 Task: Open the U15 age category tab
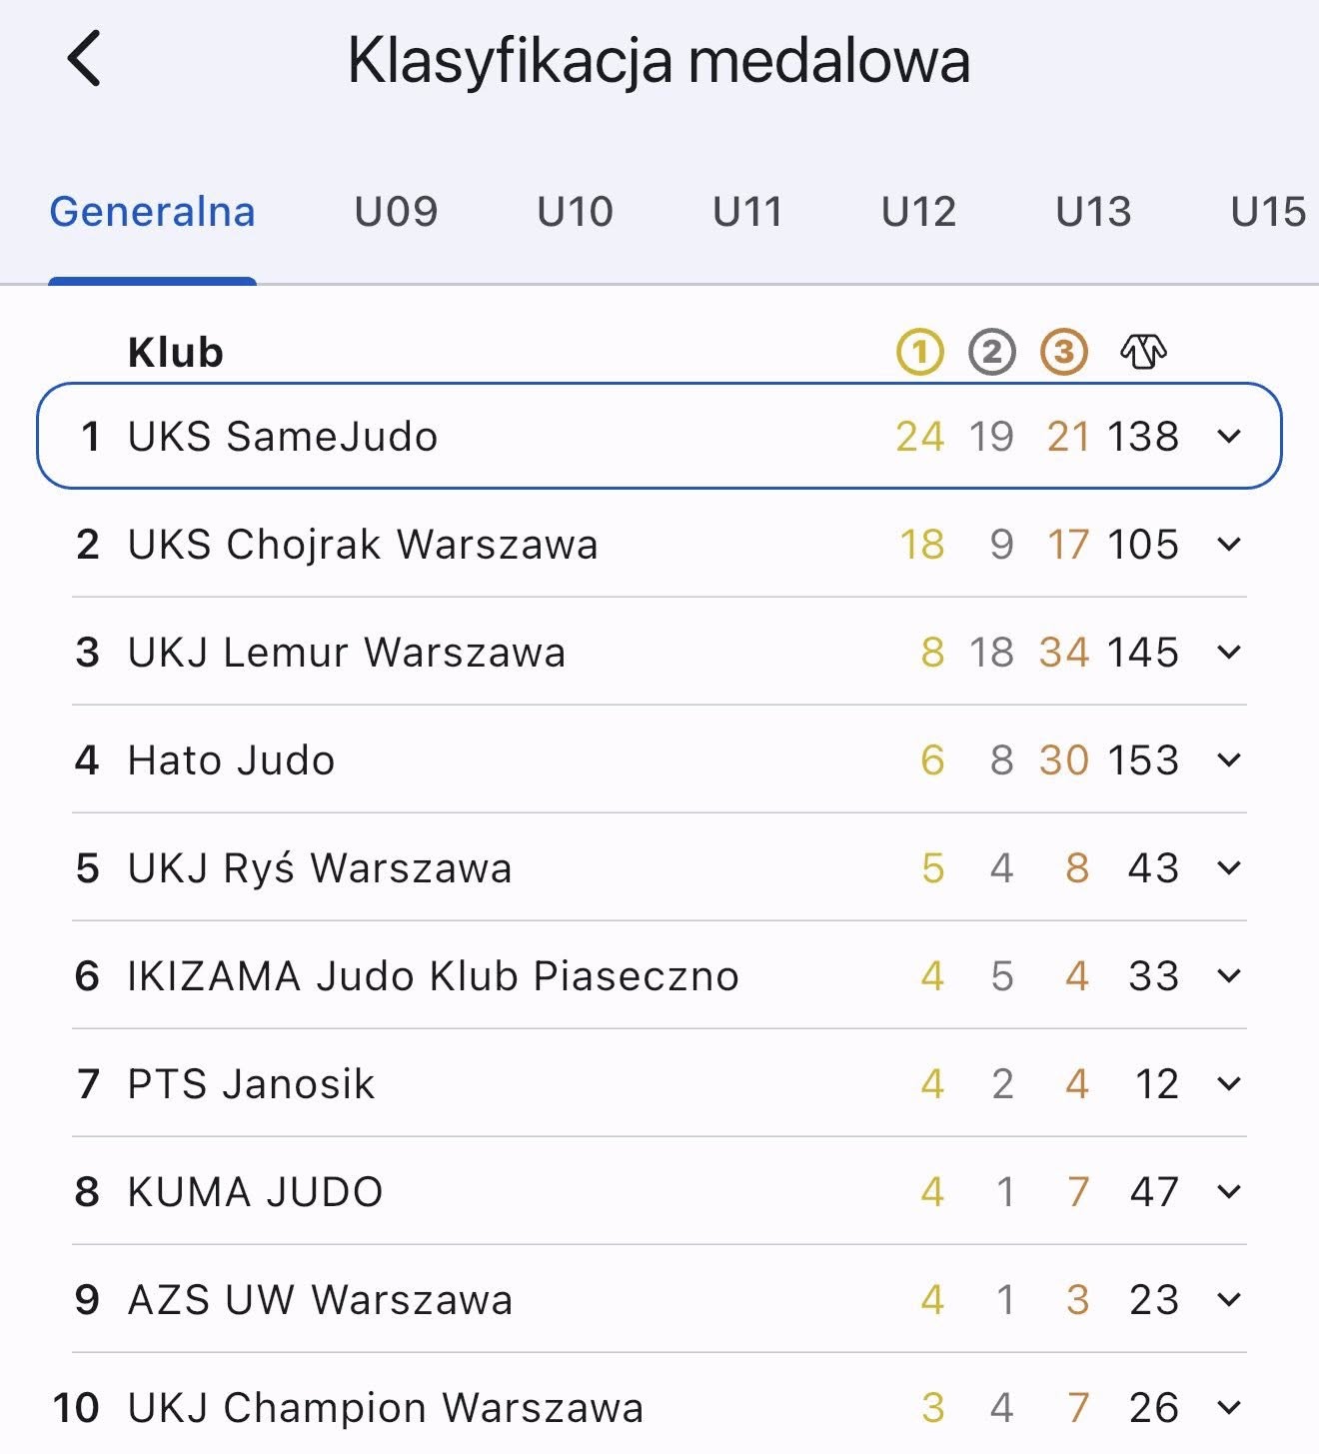(x=1268, y=212)
